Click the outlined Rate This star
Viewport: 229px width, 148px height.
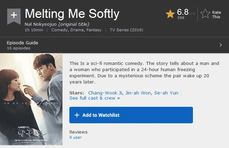pyautogui.click(x=205, y=14)
